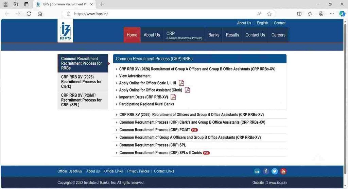Screen dimensions: 348x189
Task: Open Official Usadluvs footer link
Action: [x=69, y=171]
